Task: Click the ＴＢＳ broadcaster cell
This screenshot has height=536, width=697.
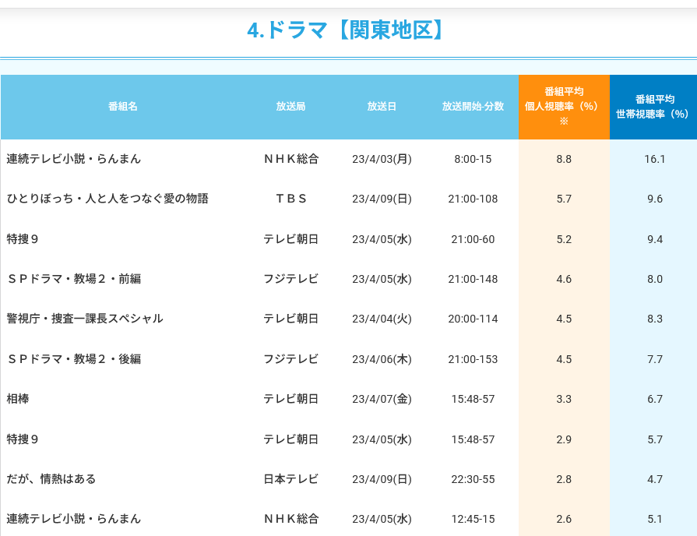Action: 290,199
